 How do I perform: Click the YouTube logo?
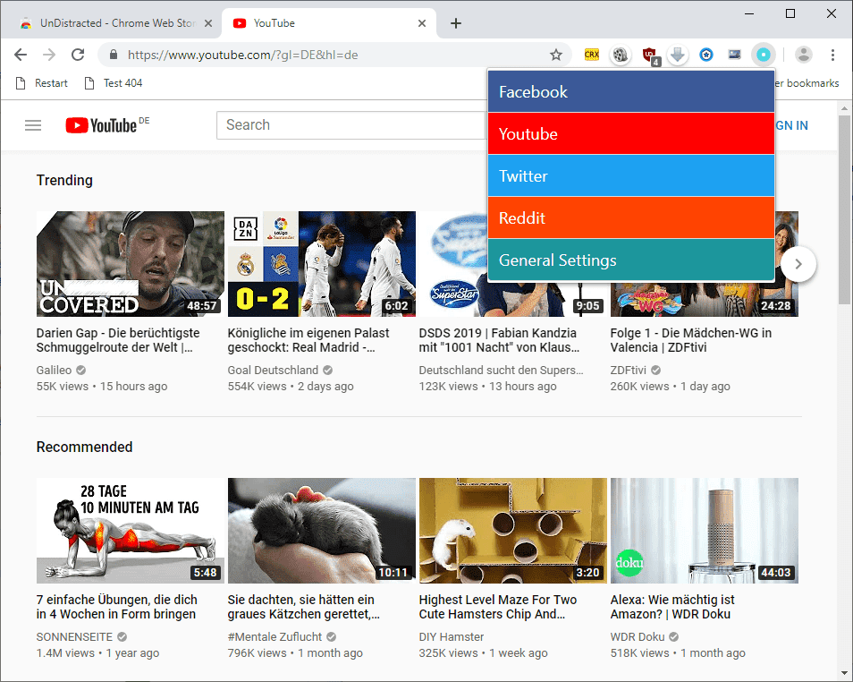coord(101,125)
